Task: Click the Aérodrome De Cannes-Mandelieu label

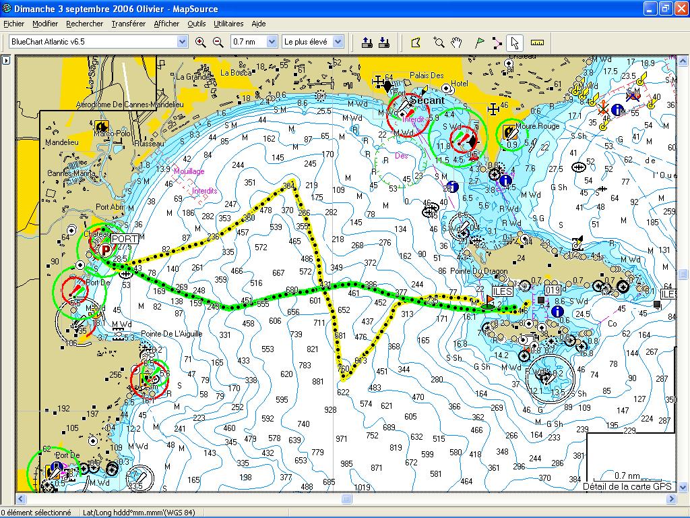Action: pyautogui.click(x=130, y=105)
